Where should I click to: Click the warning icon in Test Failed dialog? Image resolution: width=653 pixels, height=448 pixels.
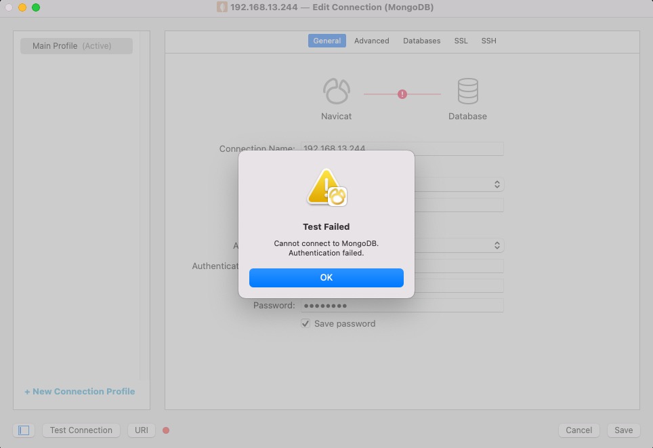pos(327,187)
